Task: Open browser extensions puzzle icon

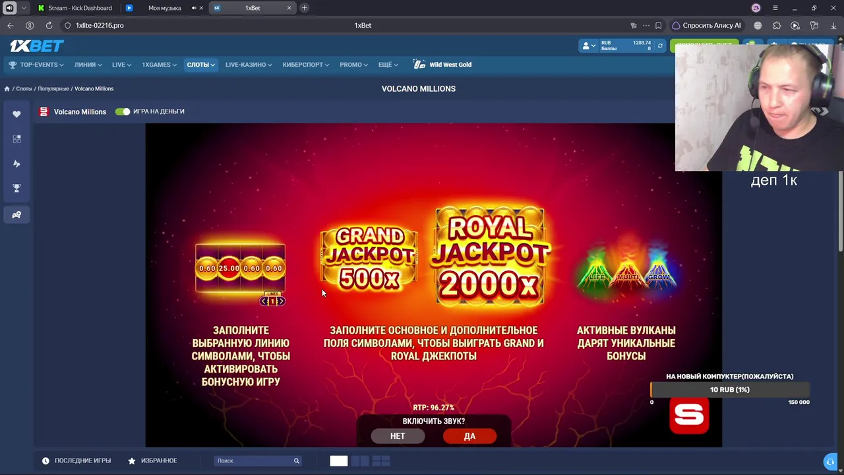Action: point(777,25)
